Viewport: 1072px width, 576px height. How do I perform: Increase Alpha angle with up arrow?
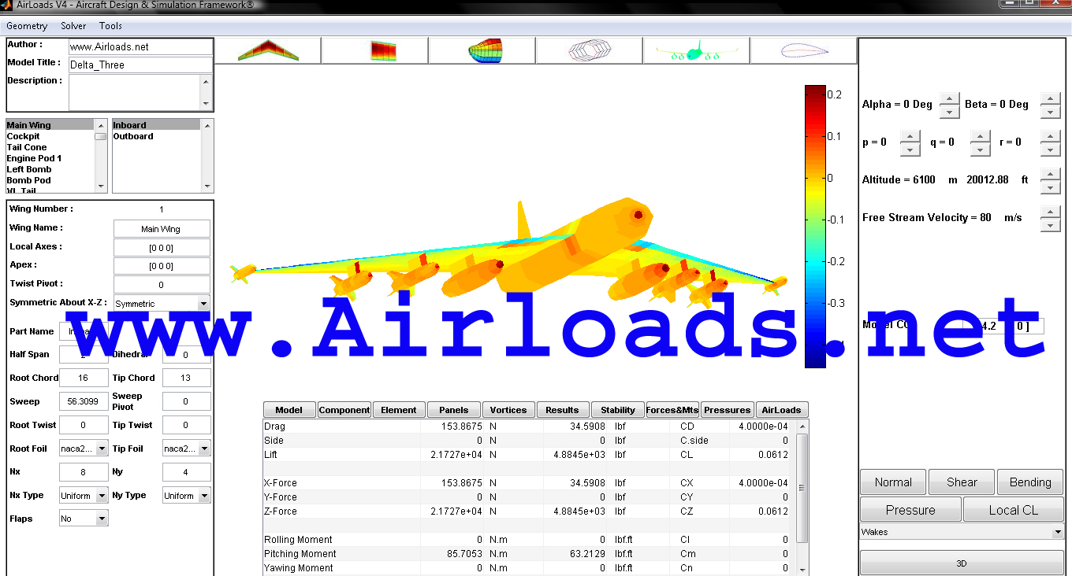(950, 98)
